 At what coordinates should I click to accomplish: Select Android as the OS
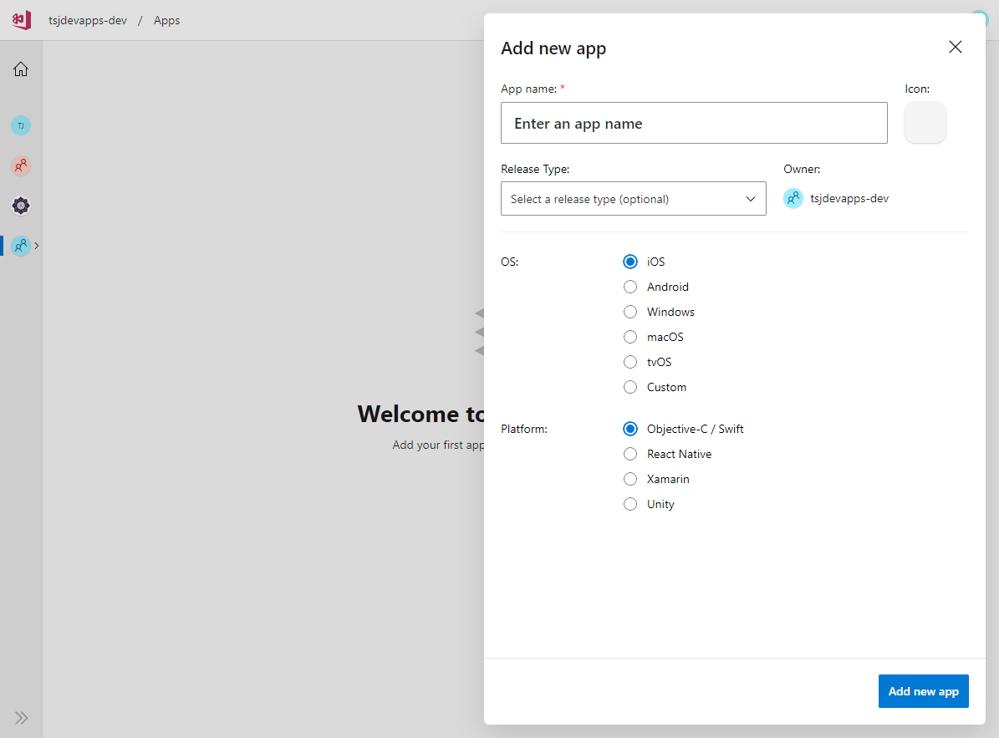click(630, 287)
